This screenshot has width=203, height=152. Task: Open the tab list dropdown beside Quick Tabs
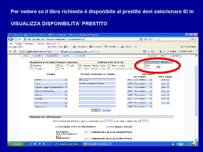tap(25, 52)
